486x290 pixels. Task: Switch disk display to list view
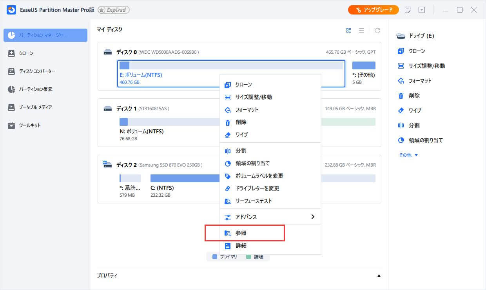pyautogui.click(x=361, y=30)
